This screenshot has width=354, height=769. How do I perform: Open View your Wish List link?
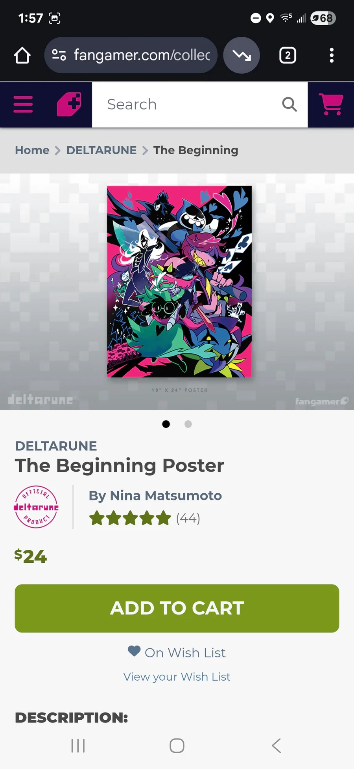coord(177,677)
